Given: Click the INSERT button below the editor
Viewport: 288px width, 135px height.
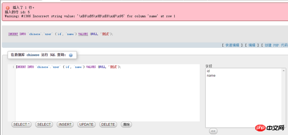Looking at the screenshot, I should pyautogui.click(x=65, y=124).
